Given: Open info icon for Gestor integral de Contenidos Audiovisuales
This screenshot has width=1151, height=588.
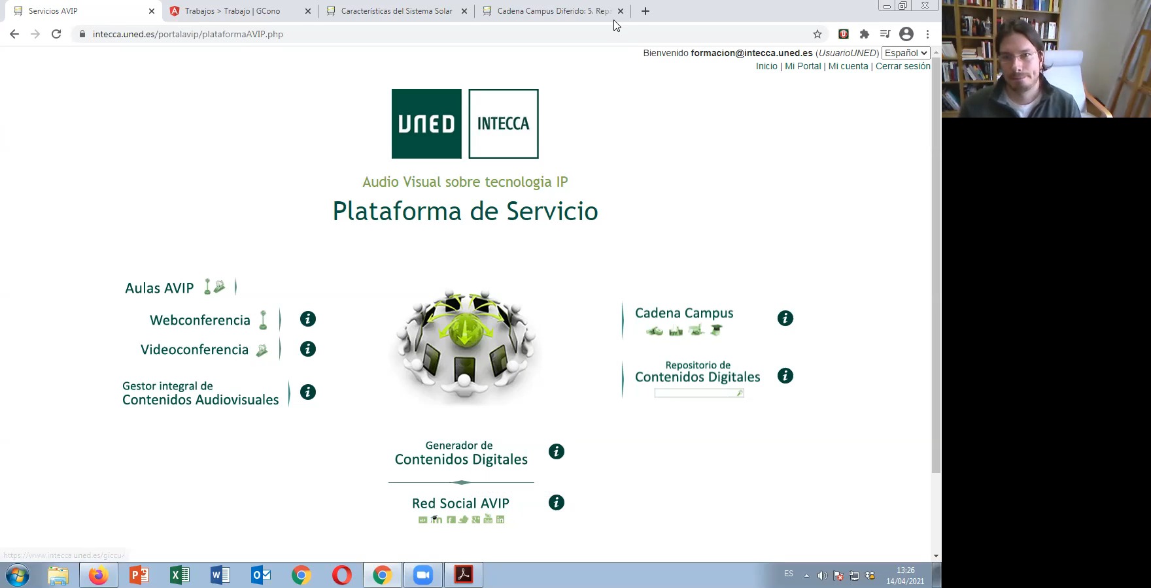Looking at the screenshot, I should (308, 392).
